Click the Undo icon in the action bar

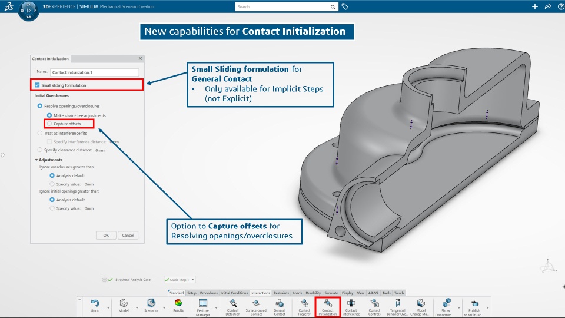coord(95,306)
